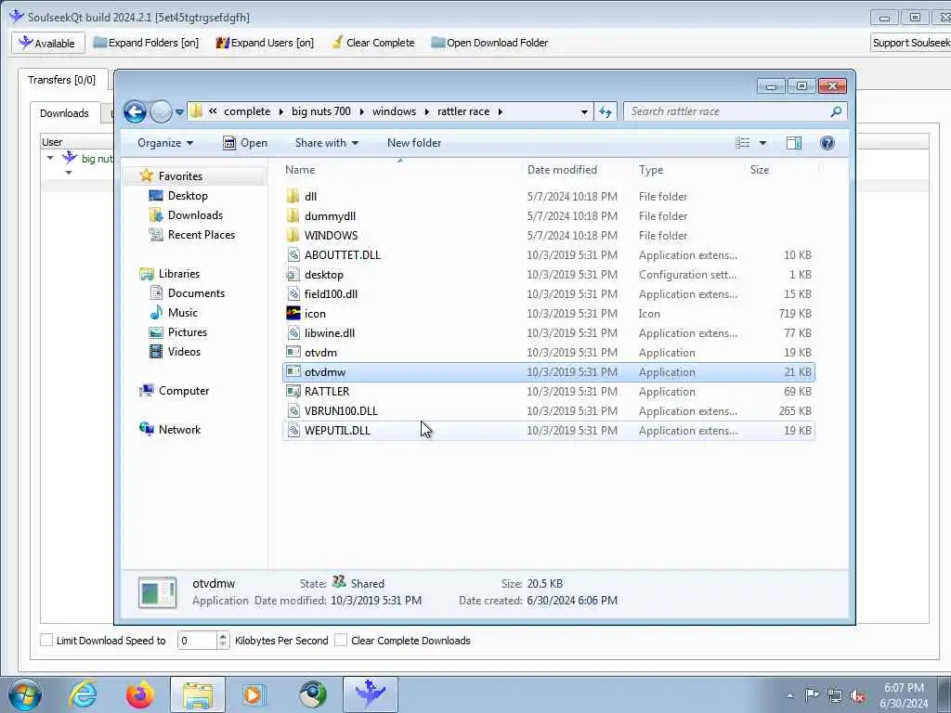Select Computer in navigation pane

(184, 391)
